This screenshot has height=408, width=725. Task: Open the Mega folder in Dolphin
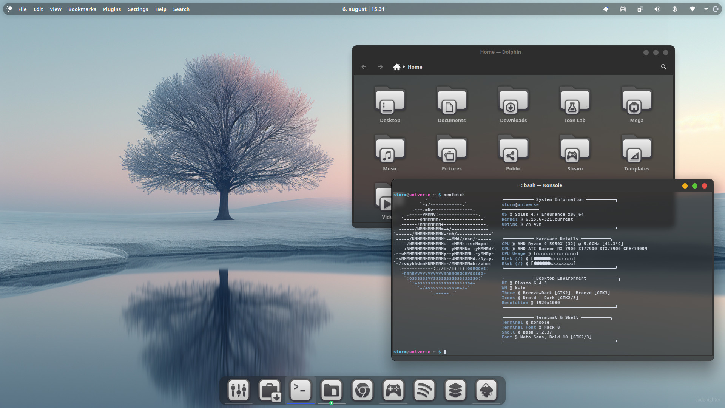coord(637,104)
